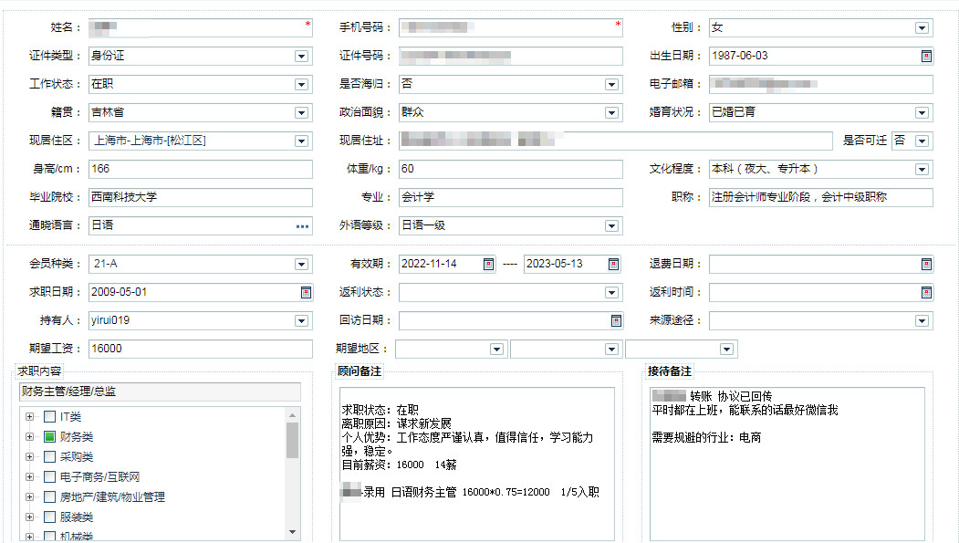Expand the 服装类 tree node
This screenshot has height=543, width=959.
coord(29,517)
